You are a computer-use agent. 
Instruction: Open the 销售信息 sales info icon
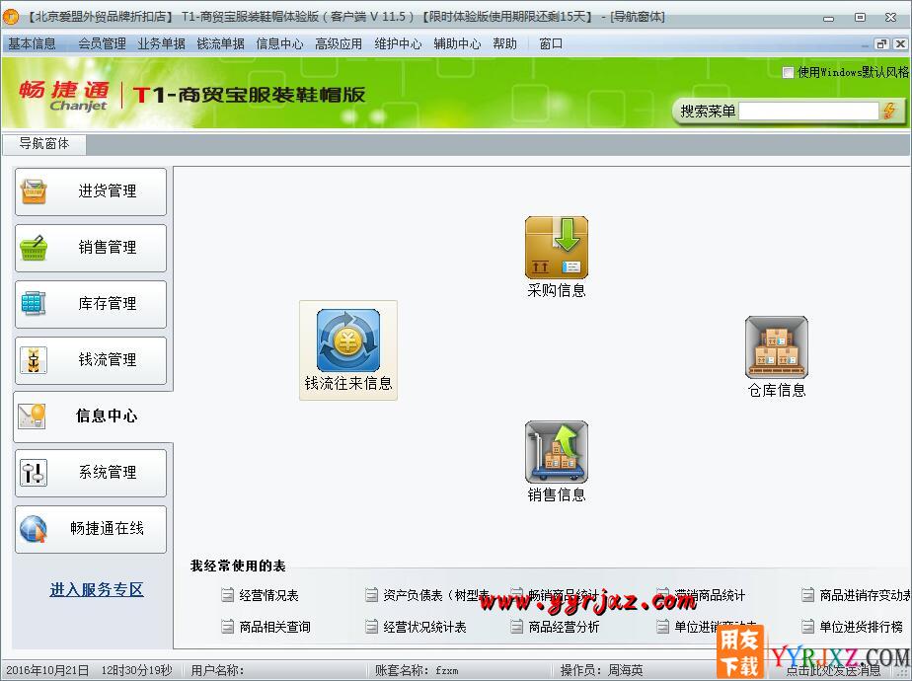pos(556,452)
